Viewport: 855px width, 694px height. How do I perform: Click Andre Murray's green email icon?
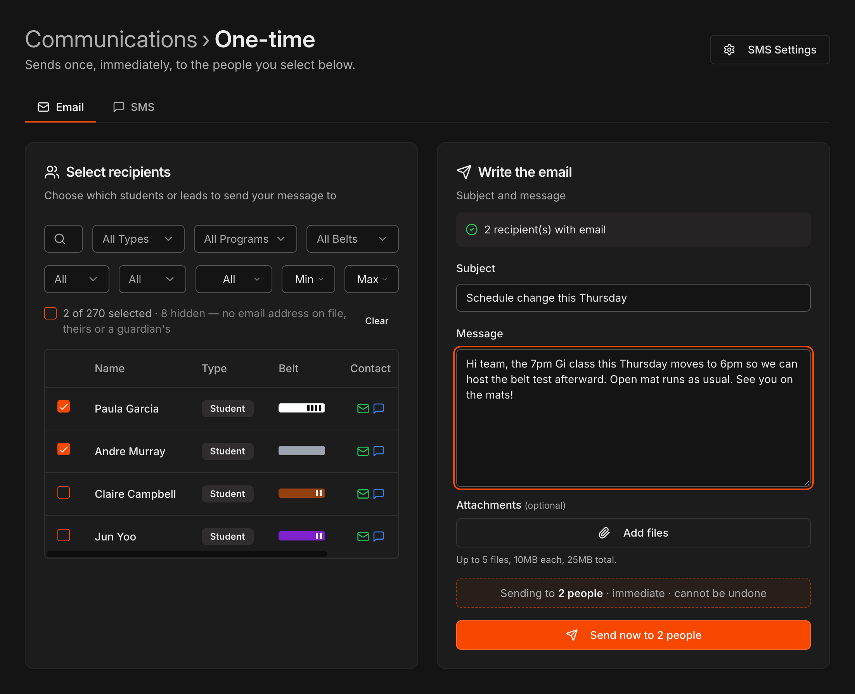click(363, 451)
